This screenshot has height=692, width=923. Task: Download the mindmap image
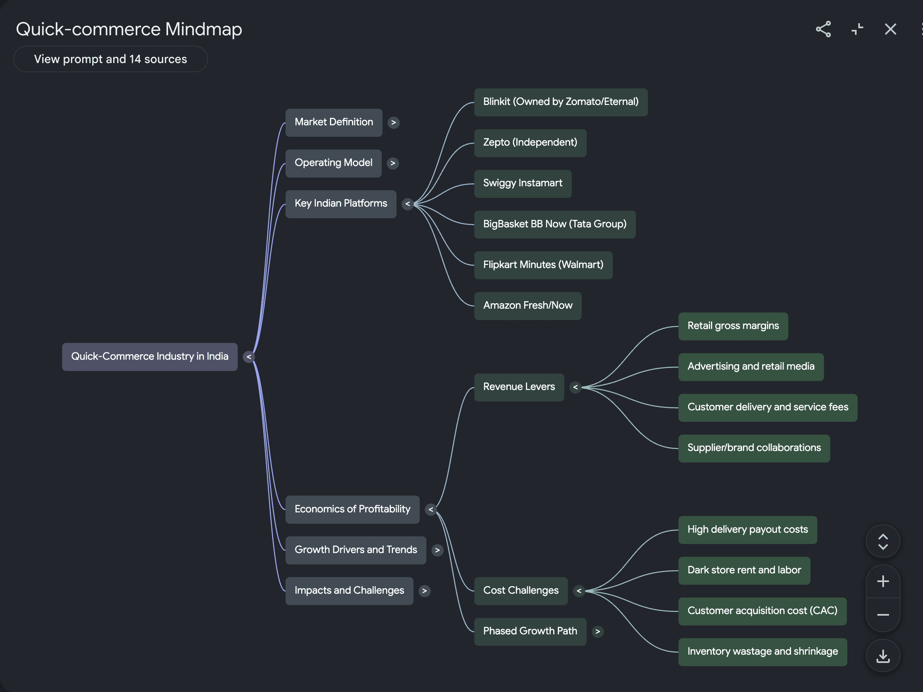(883, 656)
